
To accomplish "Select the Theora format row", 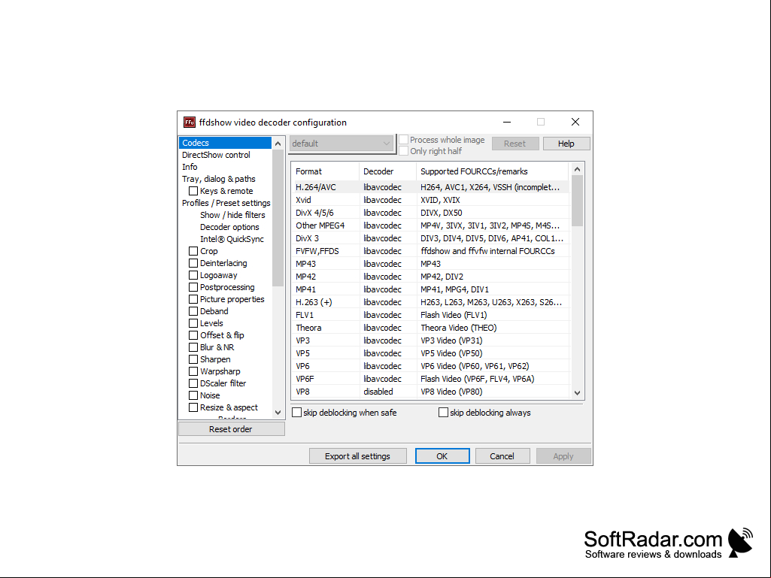I will [x=430, y=328].
